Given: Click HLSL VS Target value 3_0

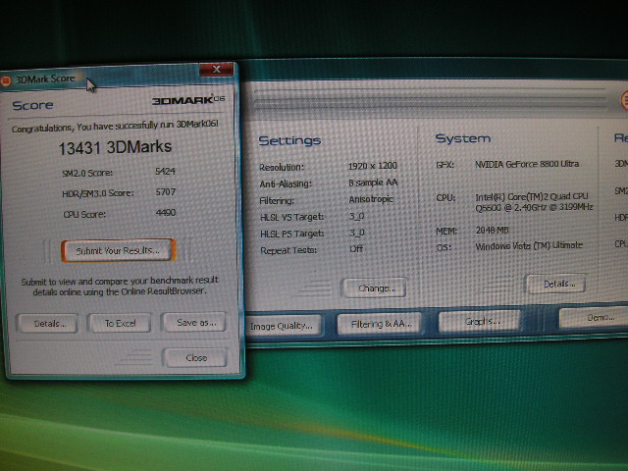Looking at the screenshot, I should click(356, 216).
